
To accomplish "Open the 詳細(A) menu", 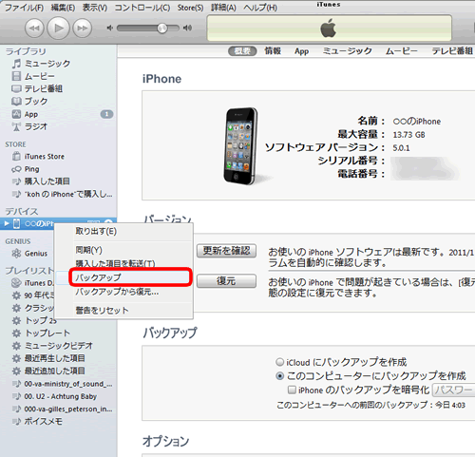I will 223,8.
